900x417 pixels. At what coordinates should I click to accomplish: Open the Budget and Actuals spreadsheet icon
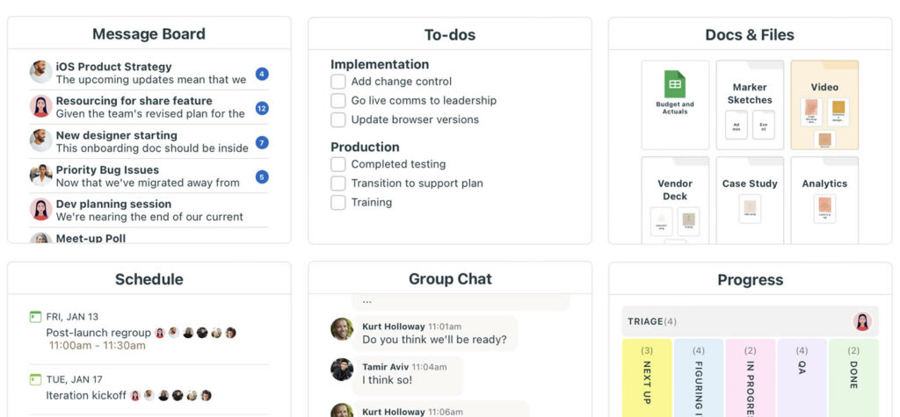coord(675,84)
